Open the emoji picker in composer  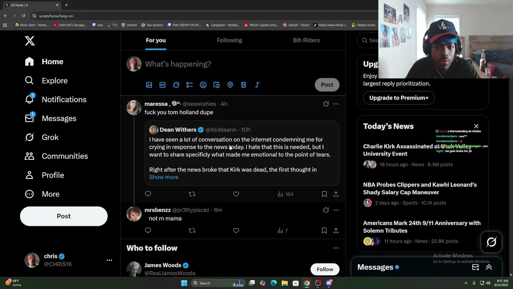[x=203, y=85]
